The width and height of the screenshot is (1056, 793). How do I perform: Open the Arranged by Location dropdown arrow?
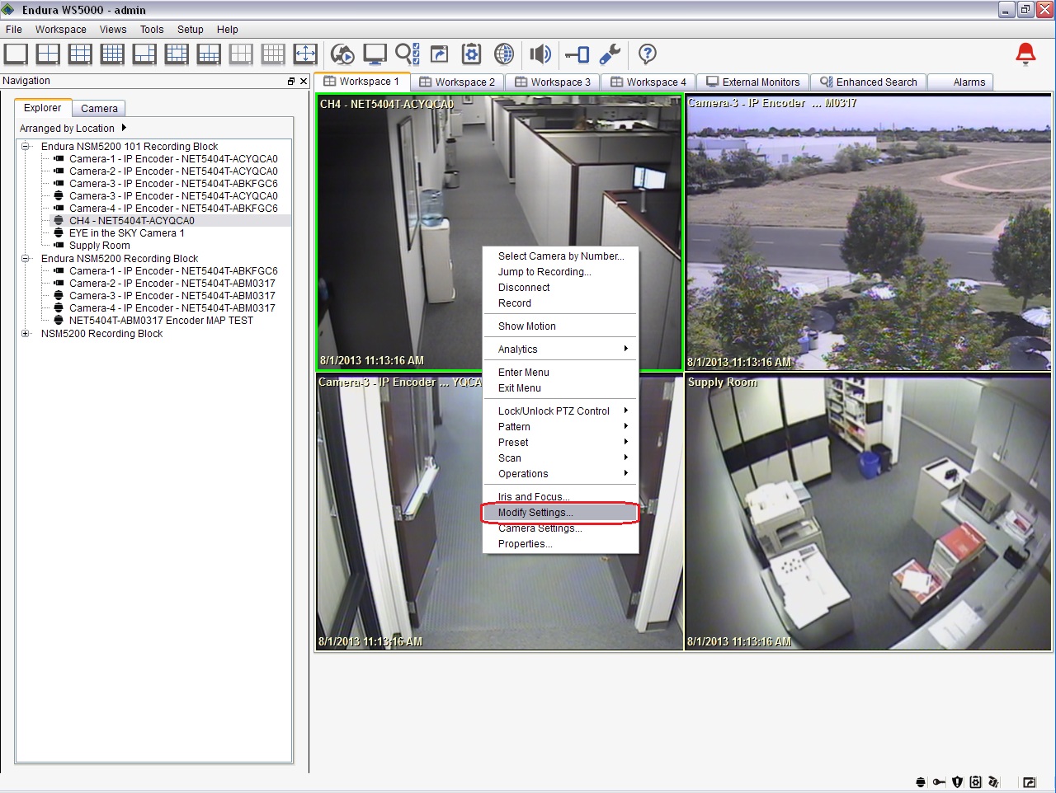tap(124, 128)
